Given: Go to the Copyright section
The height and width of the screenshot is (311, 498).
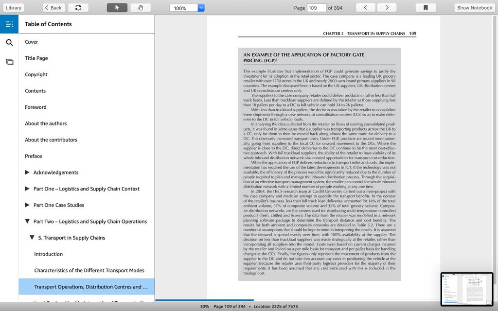Looking at the screenshot, I should [36, 74].
